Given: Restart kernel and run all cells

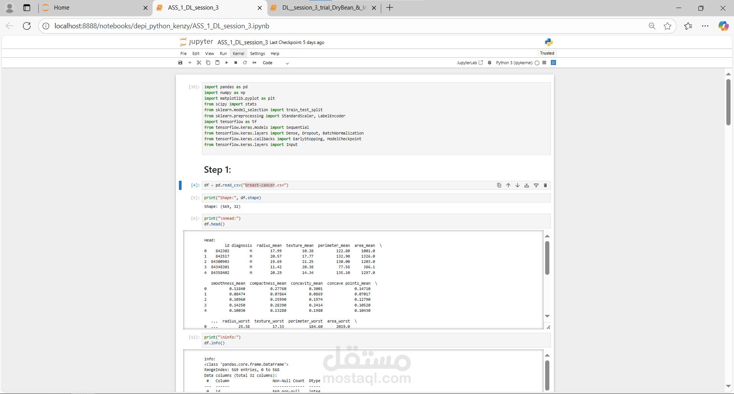Looking at the screenshot, I should click(x=255, y=63).
